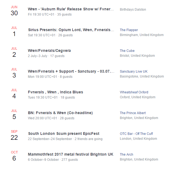
Task: Open Fvnerals, Wren, Indica Blues event
Action: [x=55, y=92]
